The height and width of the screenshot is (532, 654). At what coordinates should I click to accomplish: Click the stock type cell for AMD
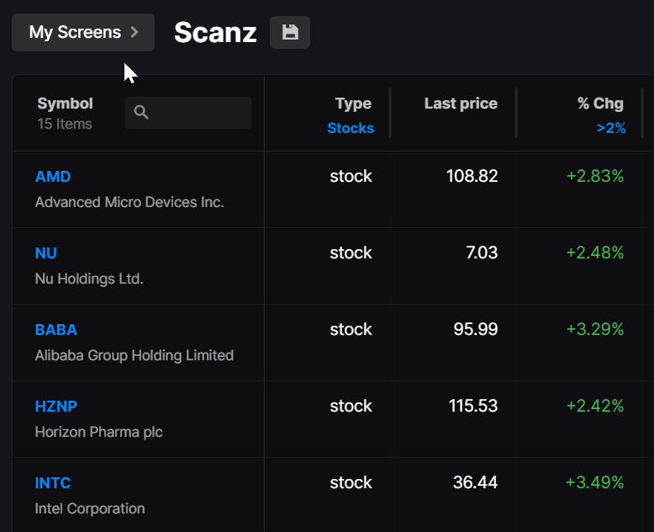351,176
